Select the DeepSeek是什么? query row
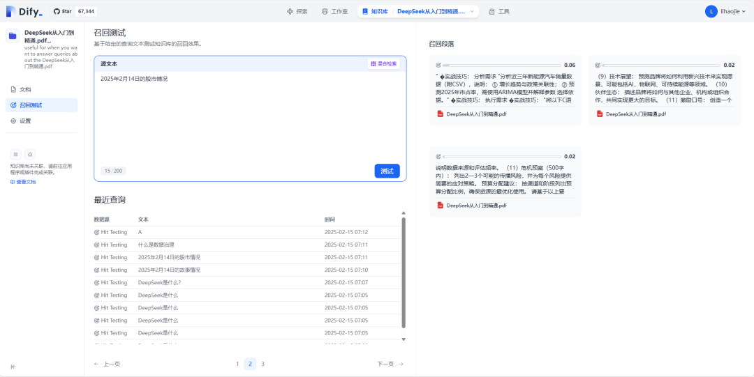This screenshot has width=754, height=377. click(247, 282)
